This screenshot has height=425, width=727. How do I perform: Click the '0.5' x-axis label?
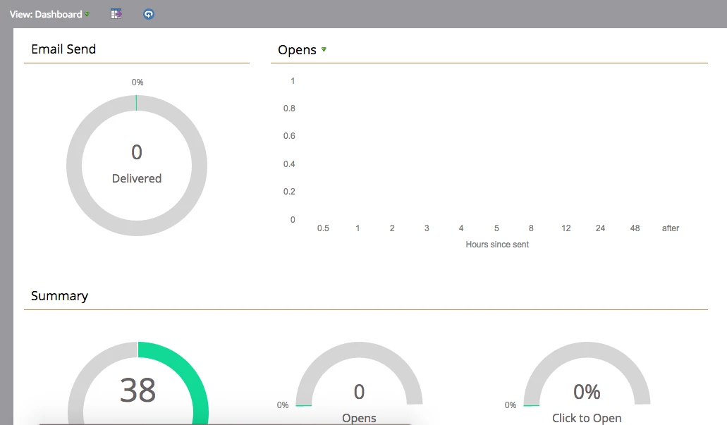point(323,228)
